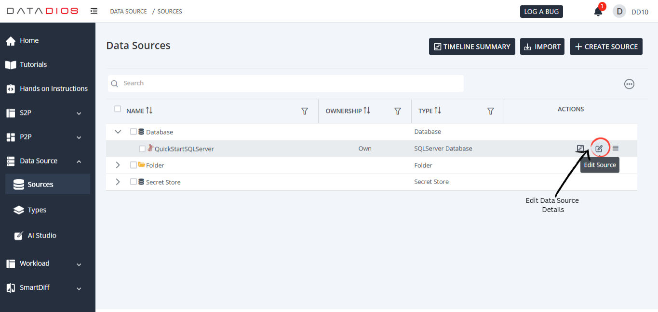The width and height of the screenshot is (658, 312).
Task: Tick the Folder row checkbox
Action: tap(134, 165)
